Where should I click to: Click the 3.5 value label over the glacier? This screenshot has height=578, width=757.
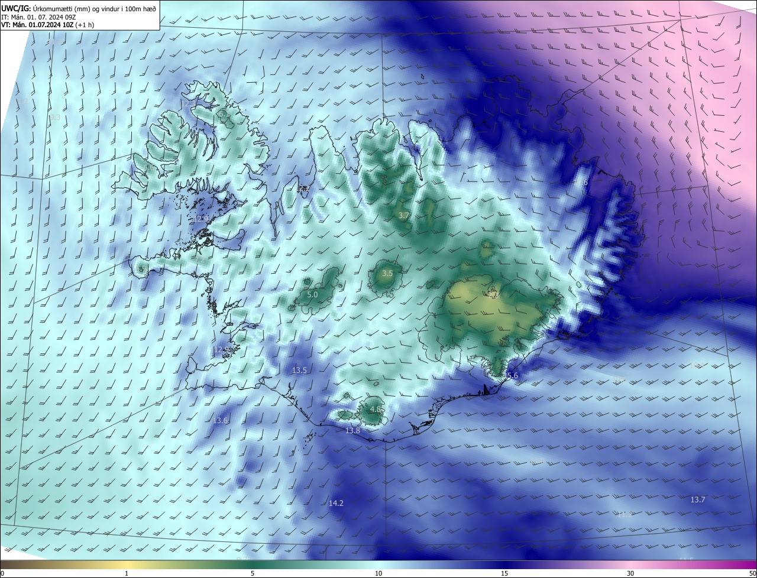(387, 274)
